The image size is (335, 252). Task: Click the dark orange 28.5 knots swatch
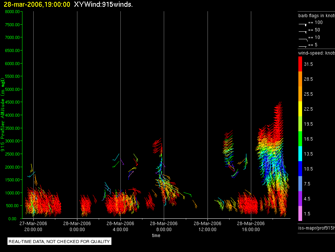(300, 79)
